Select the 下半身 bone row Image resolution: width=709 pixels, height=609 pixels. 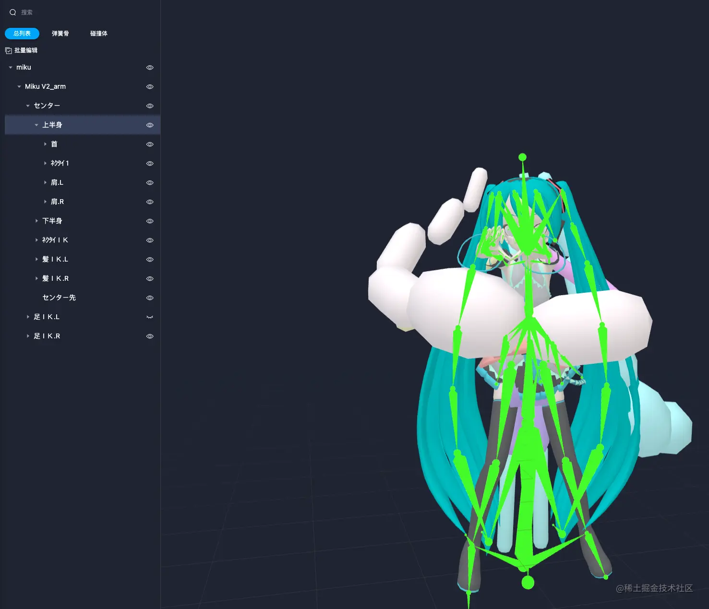[x=83, y=221]
